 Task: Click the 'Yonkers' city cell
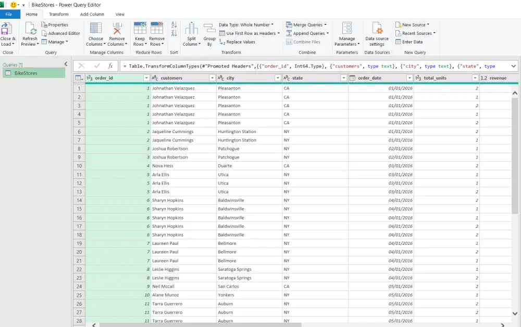coord(249,295)
